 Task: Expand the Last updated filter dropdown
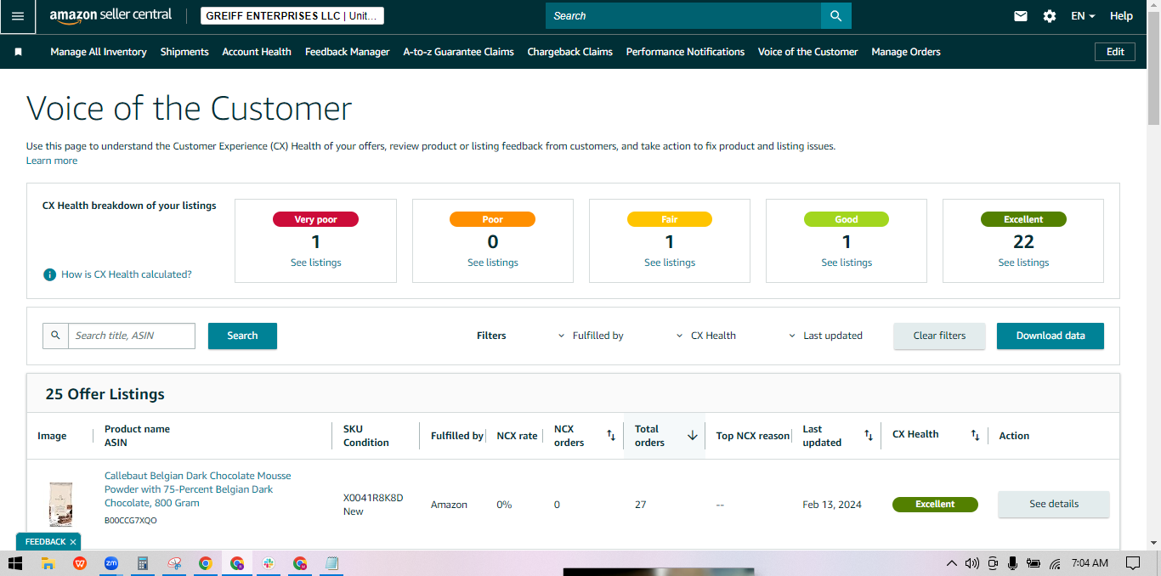click(x=826, y=336)
